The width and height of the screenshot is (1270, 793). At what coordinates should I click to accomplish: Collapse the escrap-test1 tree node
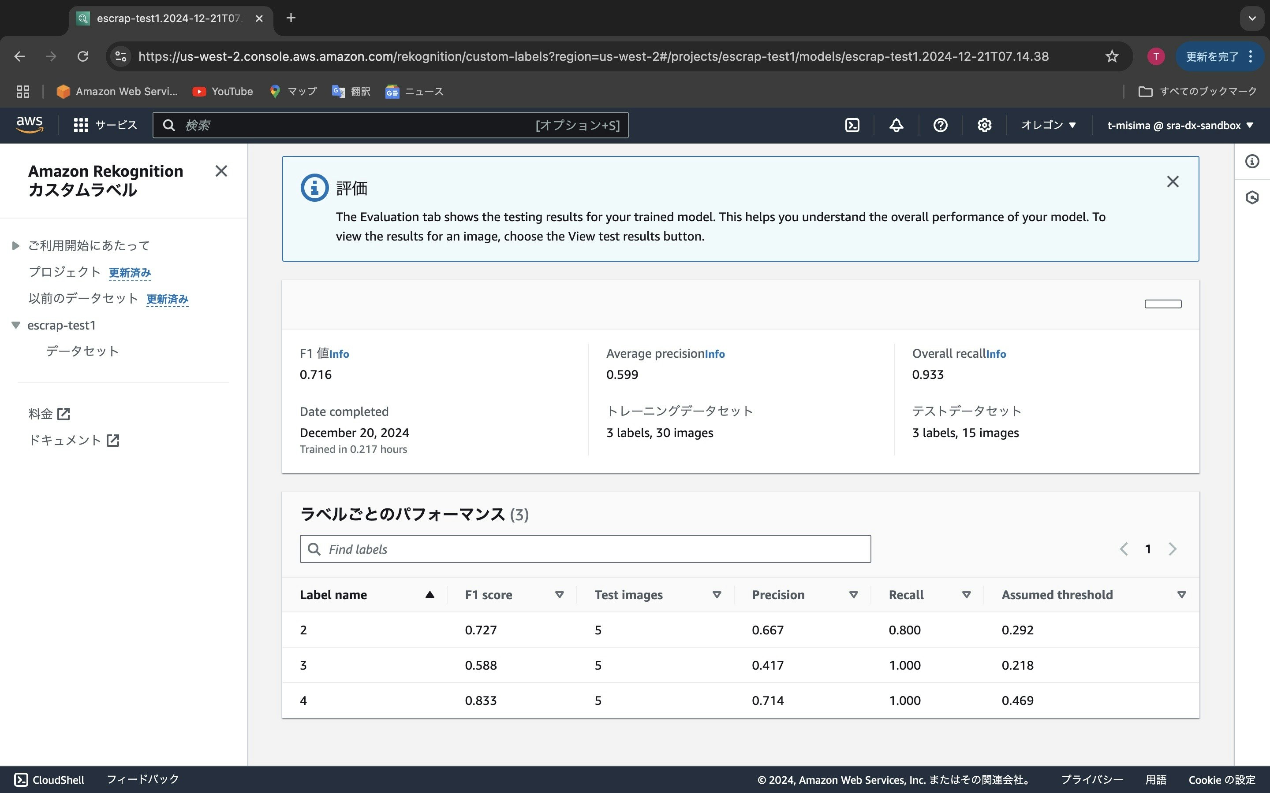pos(16,325)
